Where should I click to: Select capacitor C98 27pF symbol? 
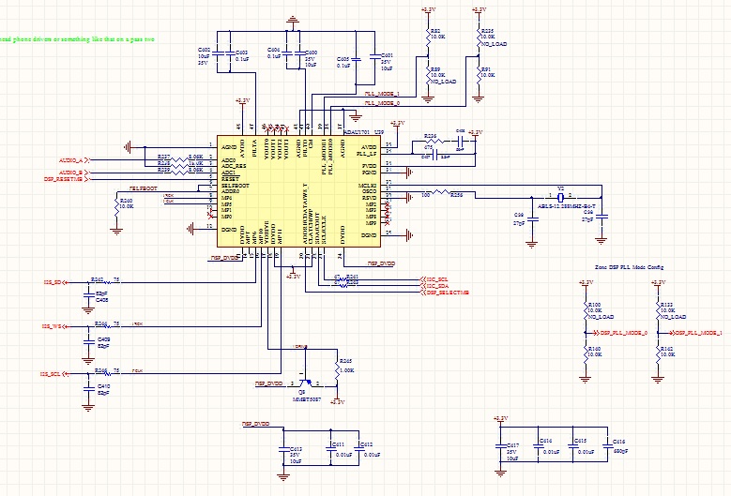(x=602, y=217)
